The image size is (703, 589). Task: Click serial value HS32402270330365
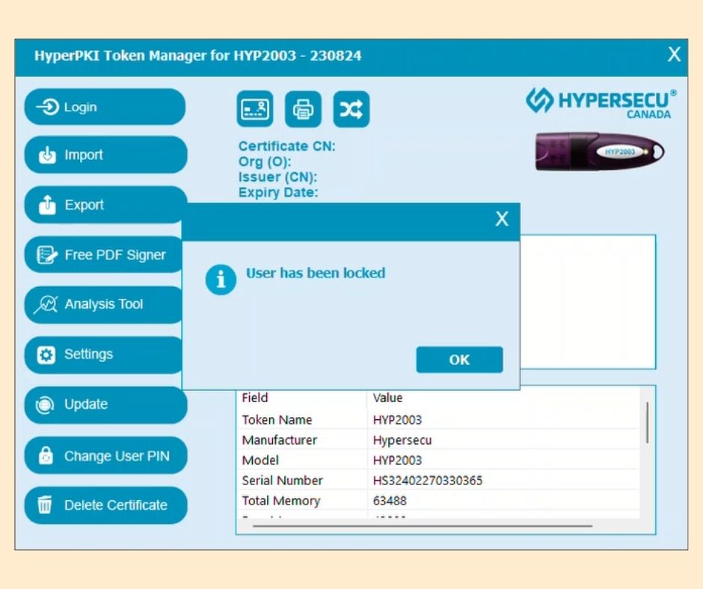pyautogui.click(x=428, y=481)
